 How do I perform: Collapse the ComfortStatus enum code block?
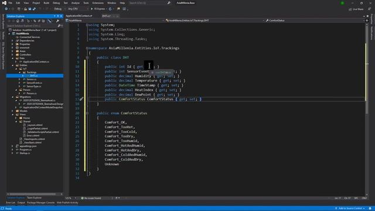(87, 113)
